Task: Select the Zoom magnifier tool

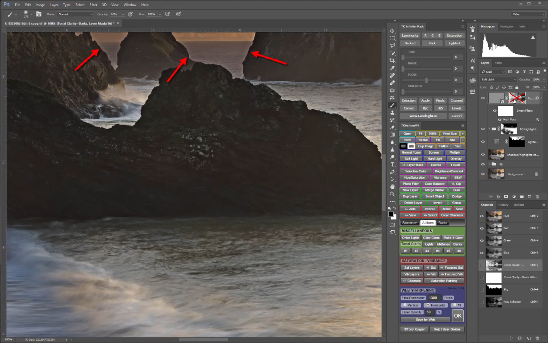Action: (x=392, y=194)
